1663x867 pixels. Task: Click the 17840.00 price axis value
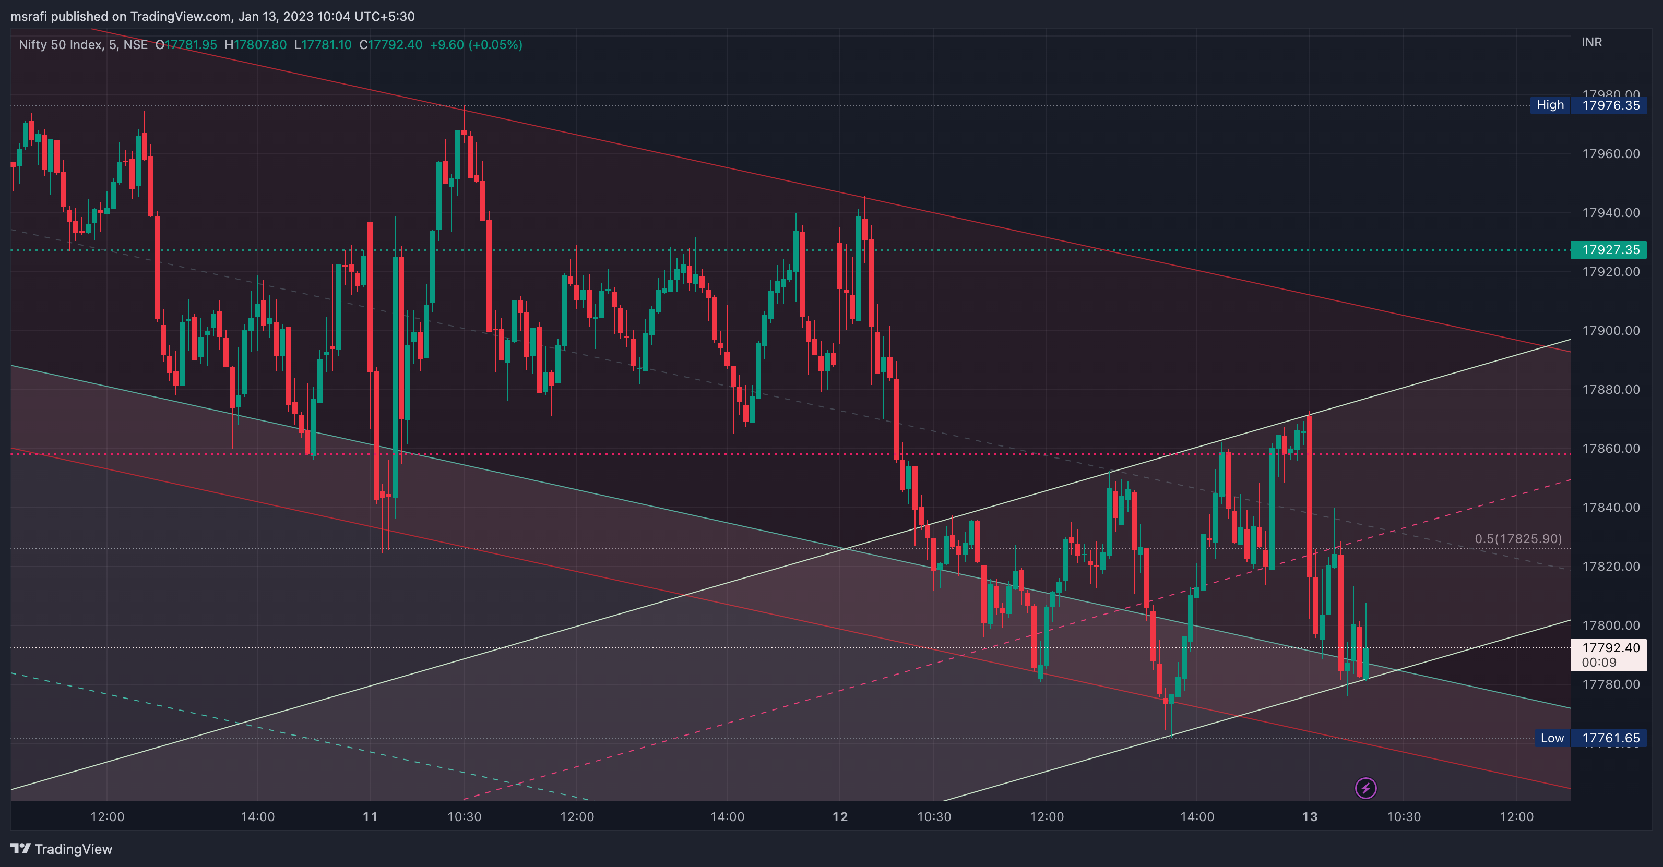1611,508
